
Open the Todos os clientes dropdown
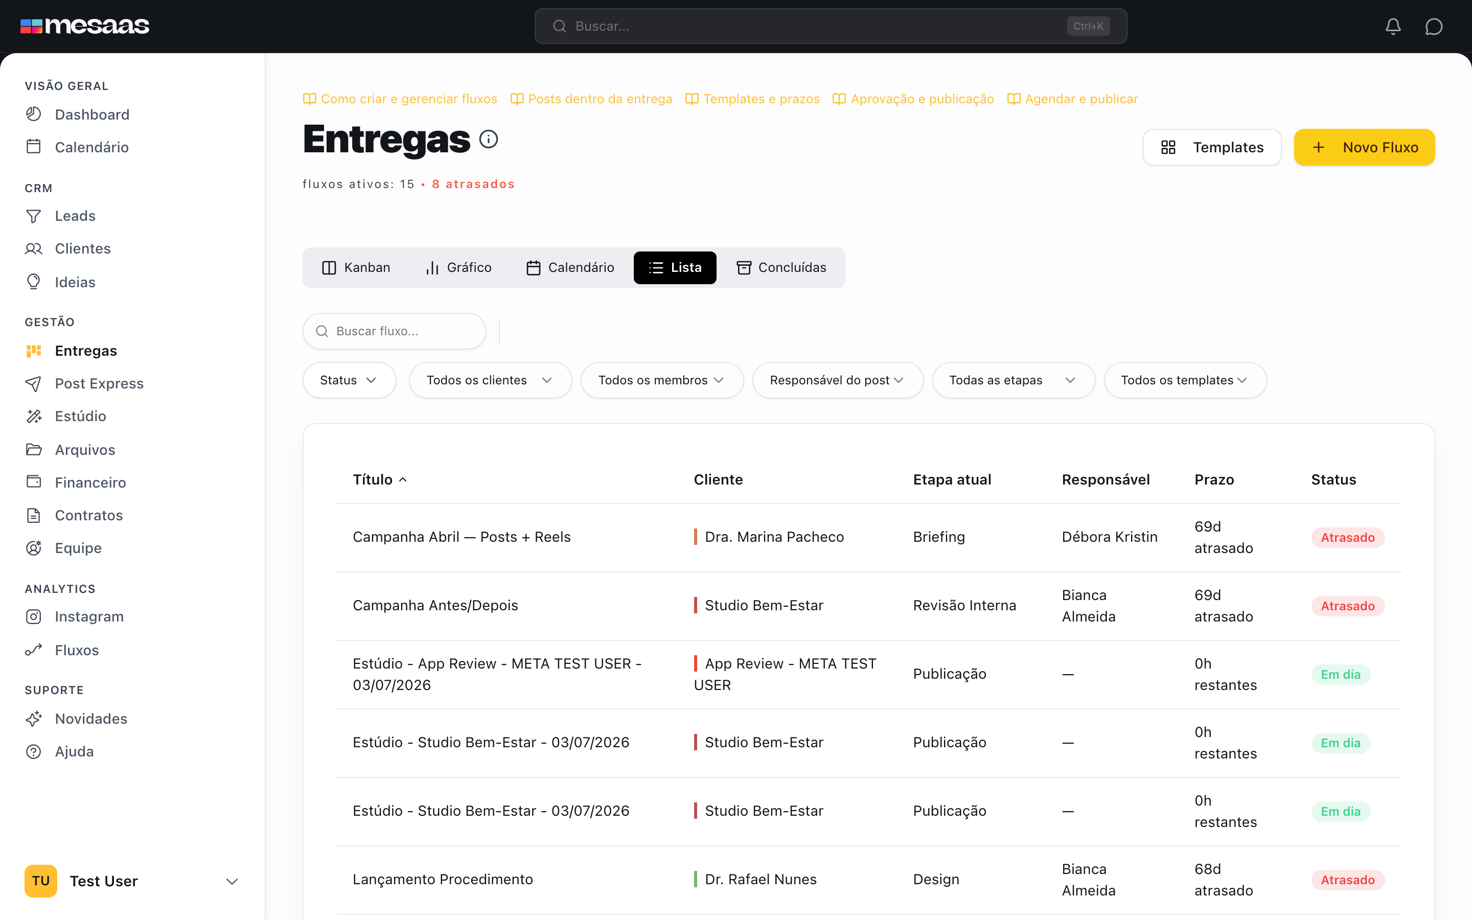tap(490, 380)
